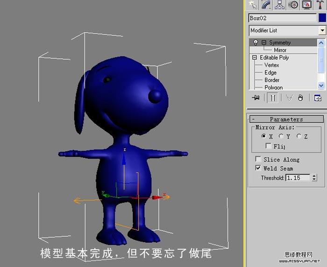
Task: Enable Slice Along Mirror checkbox
Action: coord(258,159)
